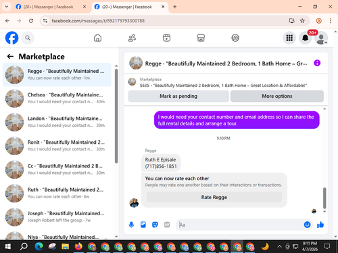The width and height of the screenshot is (338, 253).
Task: Open the Chrome profile icon
Action: (318, 21)
